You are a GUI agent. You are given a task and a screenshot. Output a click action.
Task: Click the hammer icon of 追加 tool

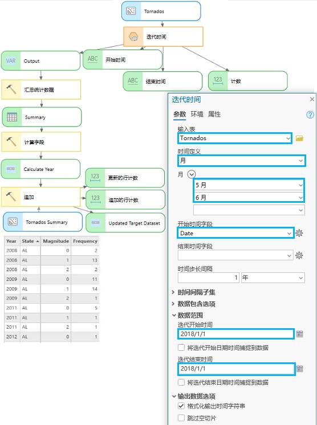pos(11,197)
